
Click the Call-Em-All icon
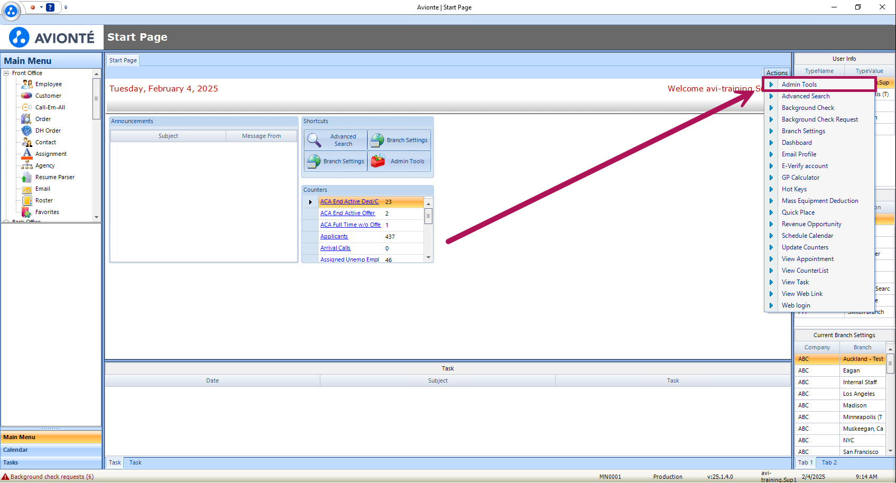click(x=27, y=107)
